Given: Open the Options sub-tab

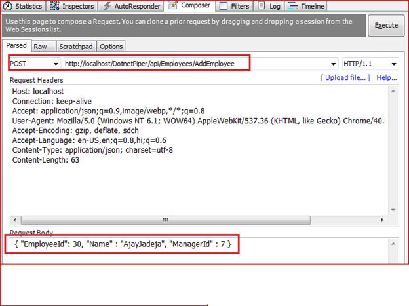Looking at the screenshot, I should [111, 47].
